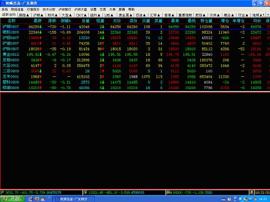This screenshot has height=202, width=270.
Task: Expand the 期指 tab dropdown arrow
Action: click(x=28, y=15)
